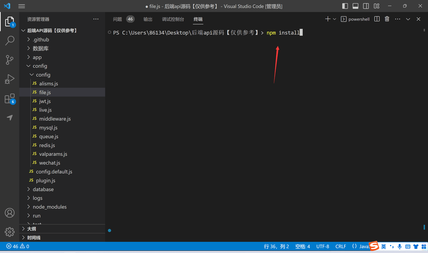Image resolution: width=428 pixels, height=253 pixels.
Task: Click the paper-plane icon in activity bar
Action: point(10,117)
